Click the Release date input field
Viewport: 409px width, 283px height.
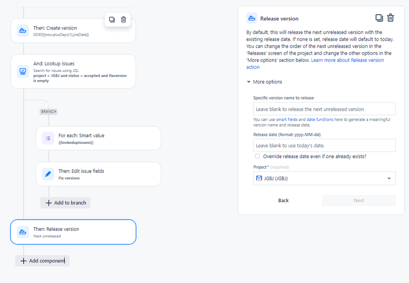coord(324,145)
